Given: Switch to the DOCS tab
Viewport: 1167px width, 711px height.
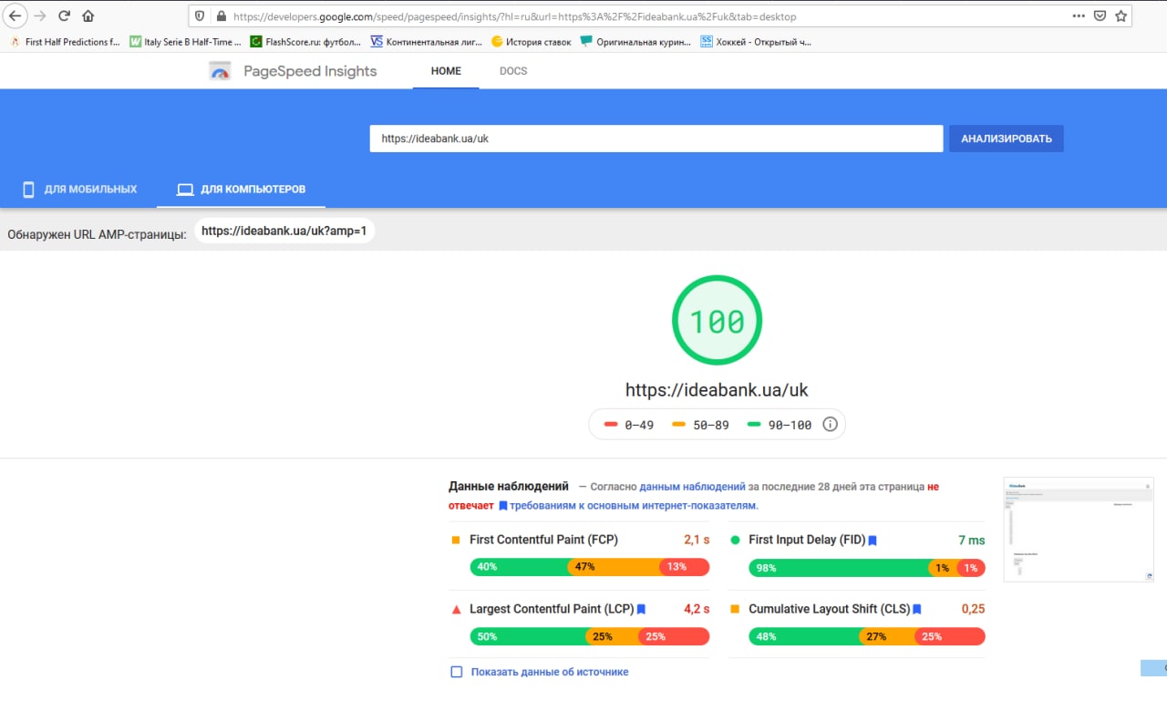Looking at the screenshot, I should click(x=513, y=71).
